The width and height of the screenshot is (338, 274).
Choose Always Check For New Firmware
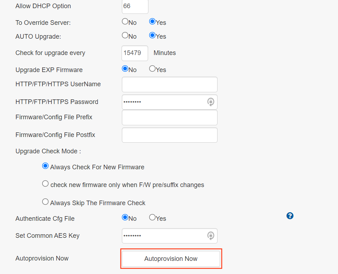(45, 166)
